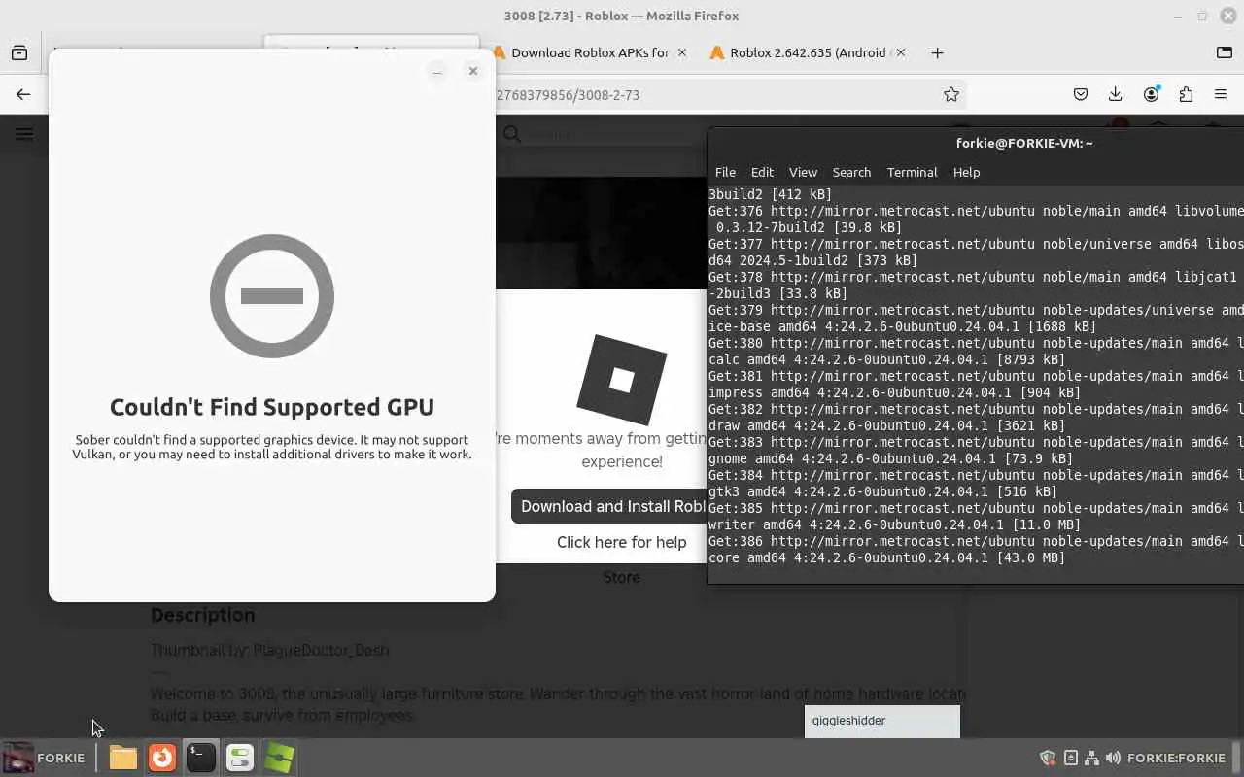This screenshot has height=777, width=1244.
Task: Click 'Couldn't Find Supported GPU' heading
Action: tap(272, 407)
